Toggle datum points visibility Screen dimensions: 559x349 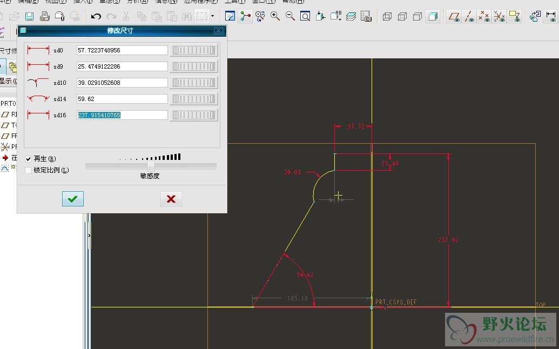point(484,16)
